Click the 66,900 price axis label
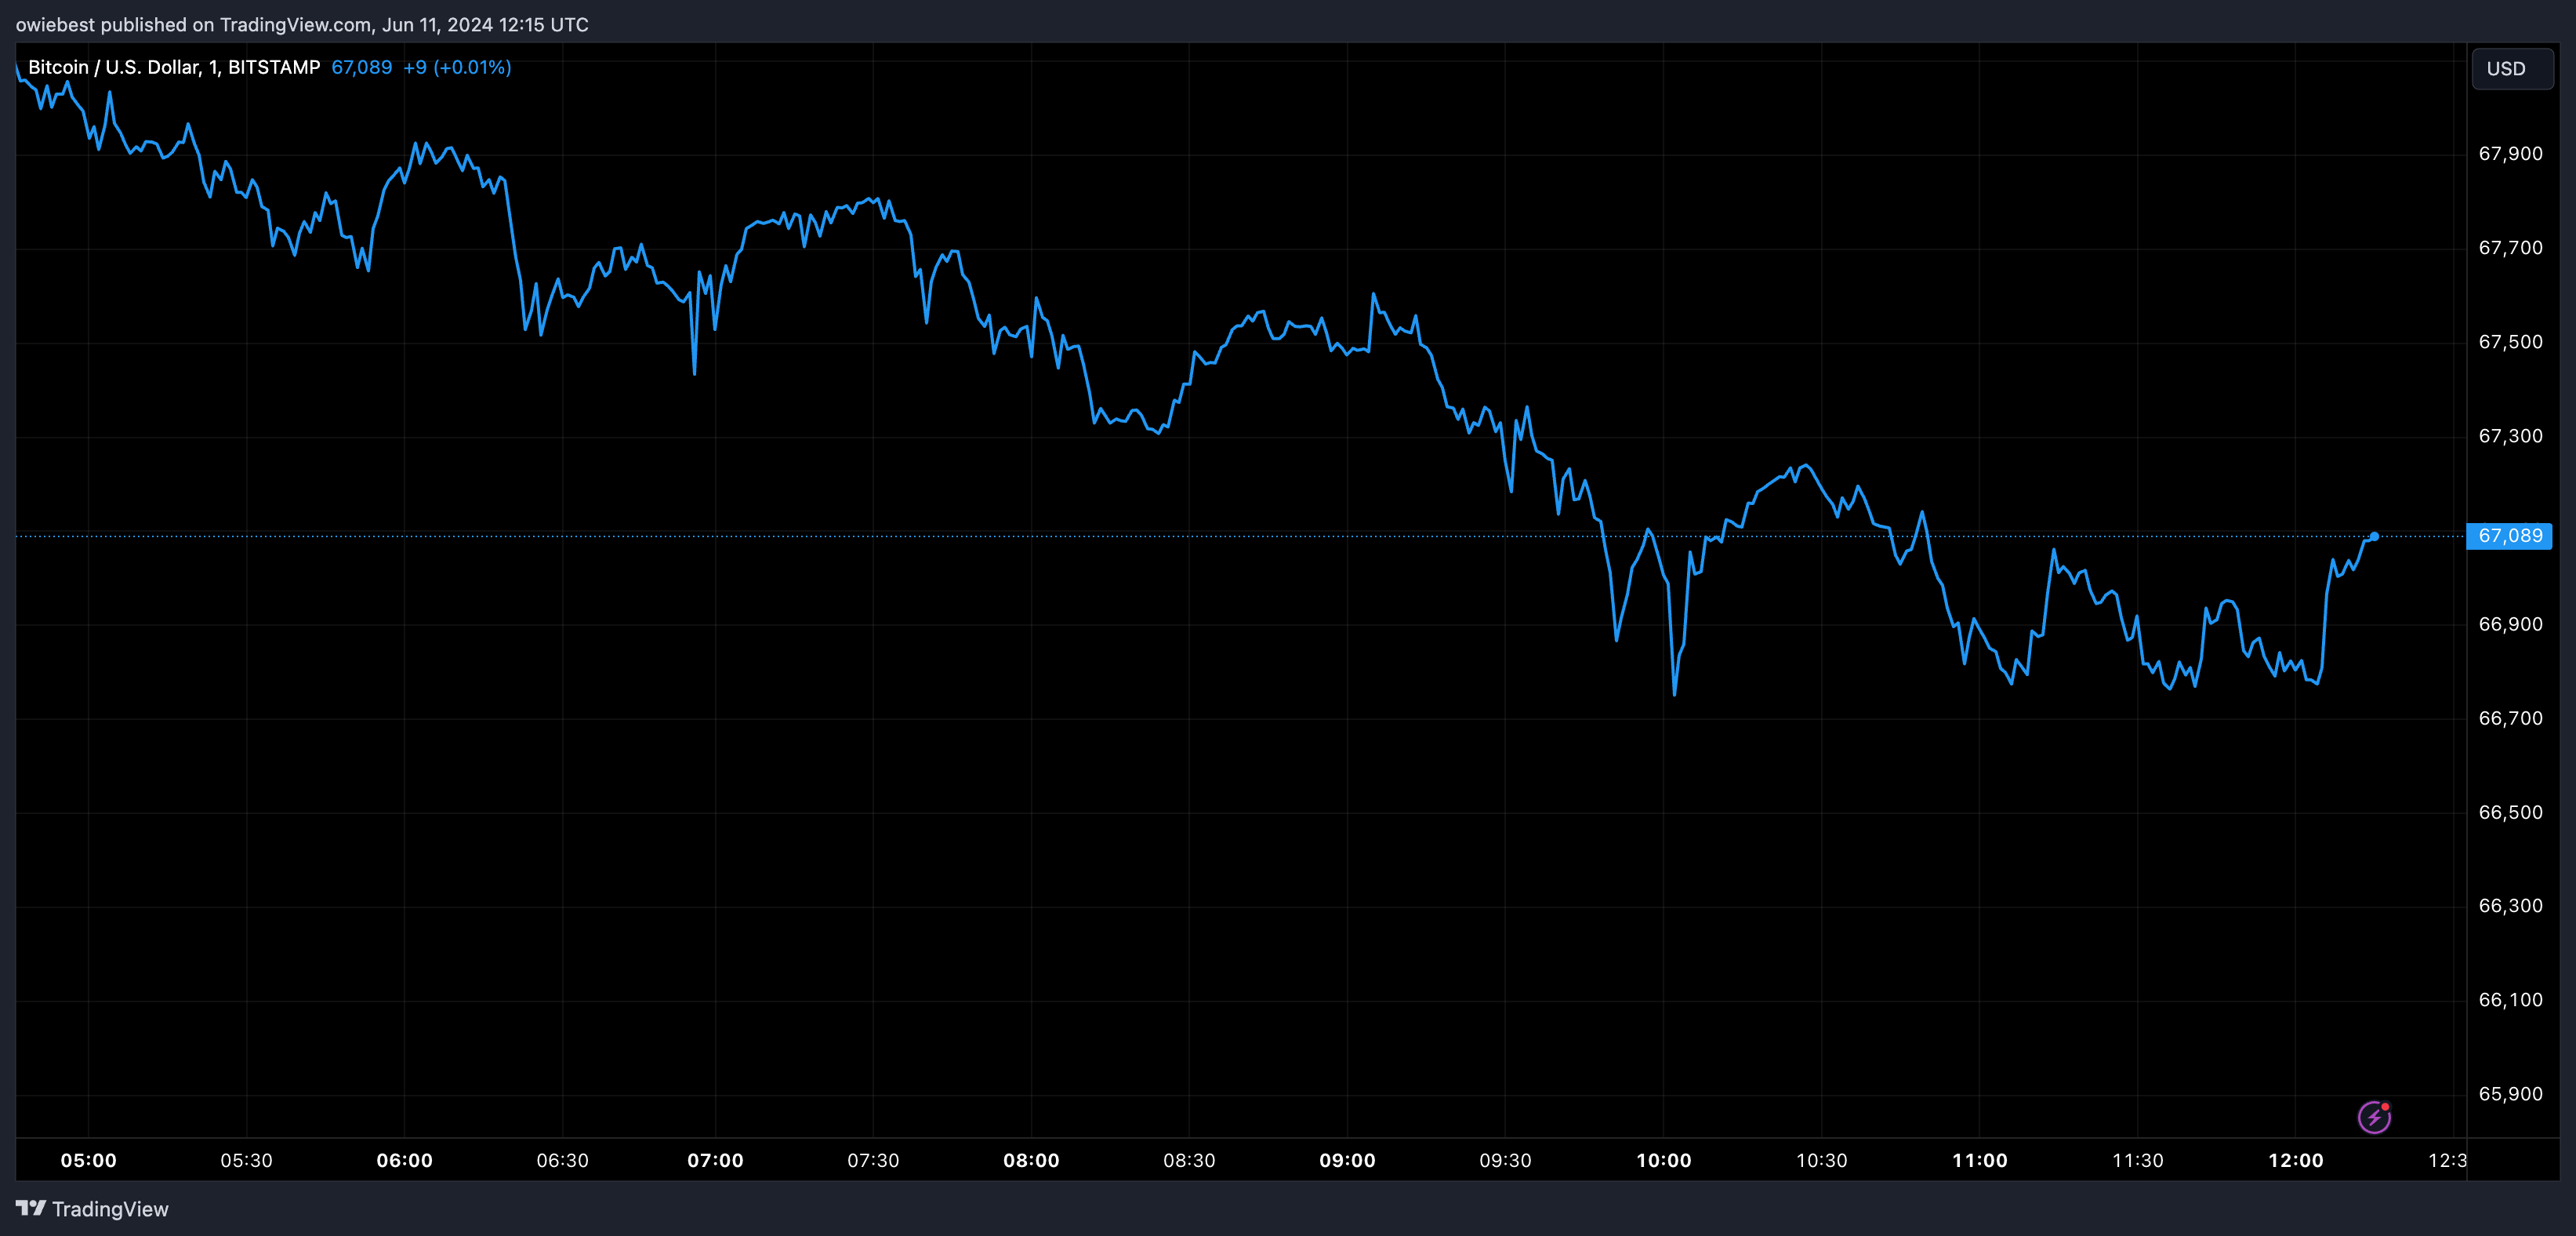 click(x=2510, y=623)
